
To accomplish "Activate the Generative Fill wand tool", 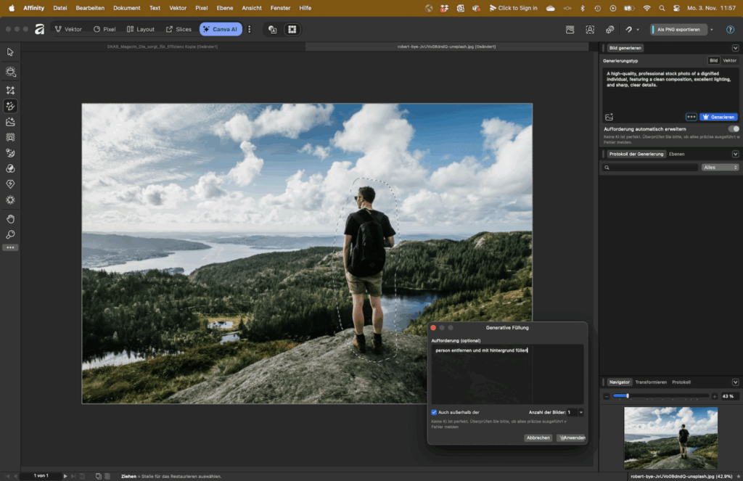I will (x=10, y=106).
